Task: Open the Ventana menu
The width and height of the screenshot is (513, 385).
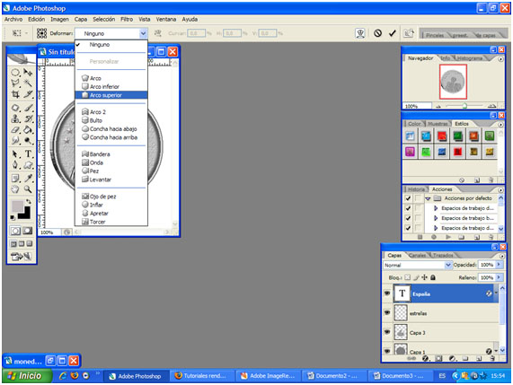Action: coord(166,19)
